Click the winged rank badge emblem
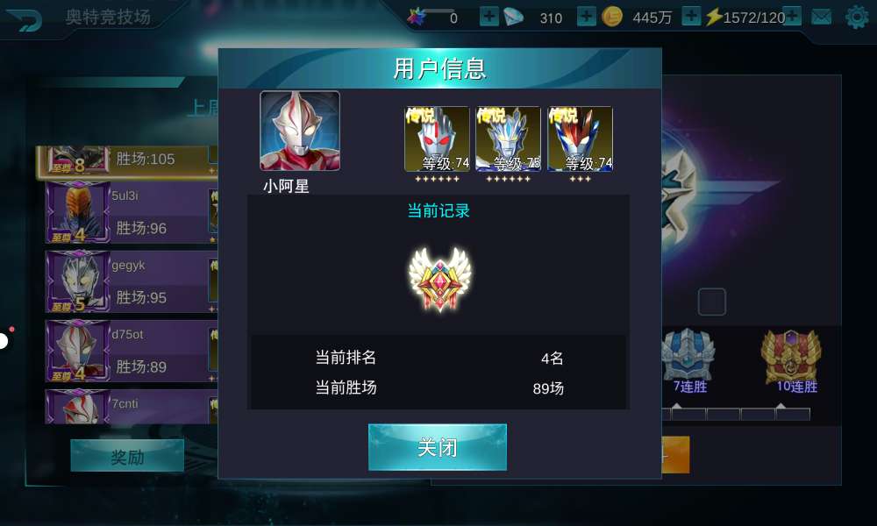The height and width of the screenshot is (526, 877). click(x=440, y=279)
